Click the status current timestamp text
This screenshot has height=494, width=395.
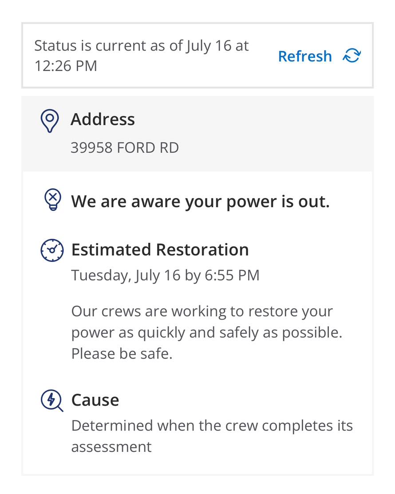coord(142,56)
